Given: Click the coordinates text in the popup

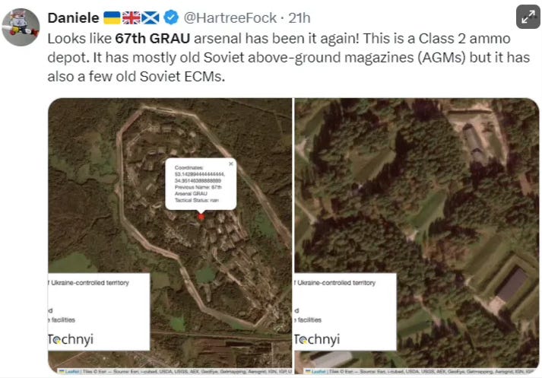Looking at the screenshot, I should coord(200,174).
